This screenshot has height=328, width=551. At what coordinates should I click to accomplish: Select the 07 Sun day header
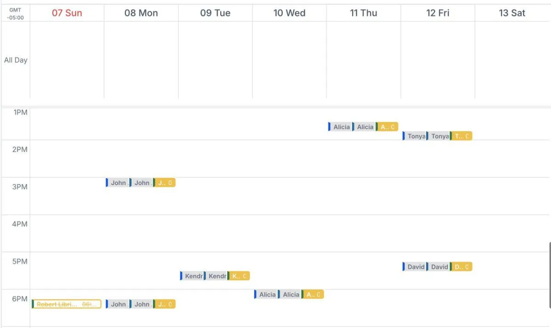coord(67,13)
